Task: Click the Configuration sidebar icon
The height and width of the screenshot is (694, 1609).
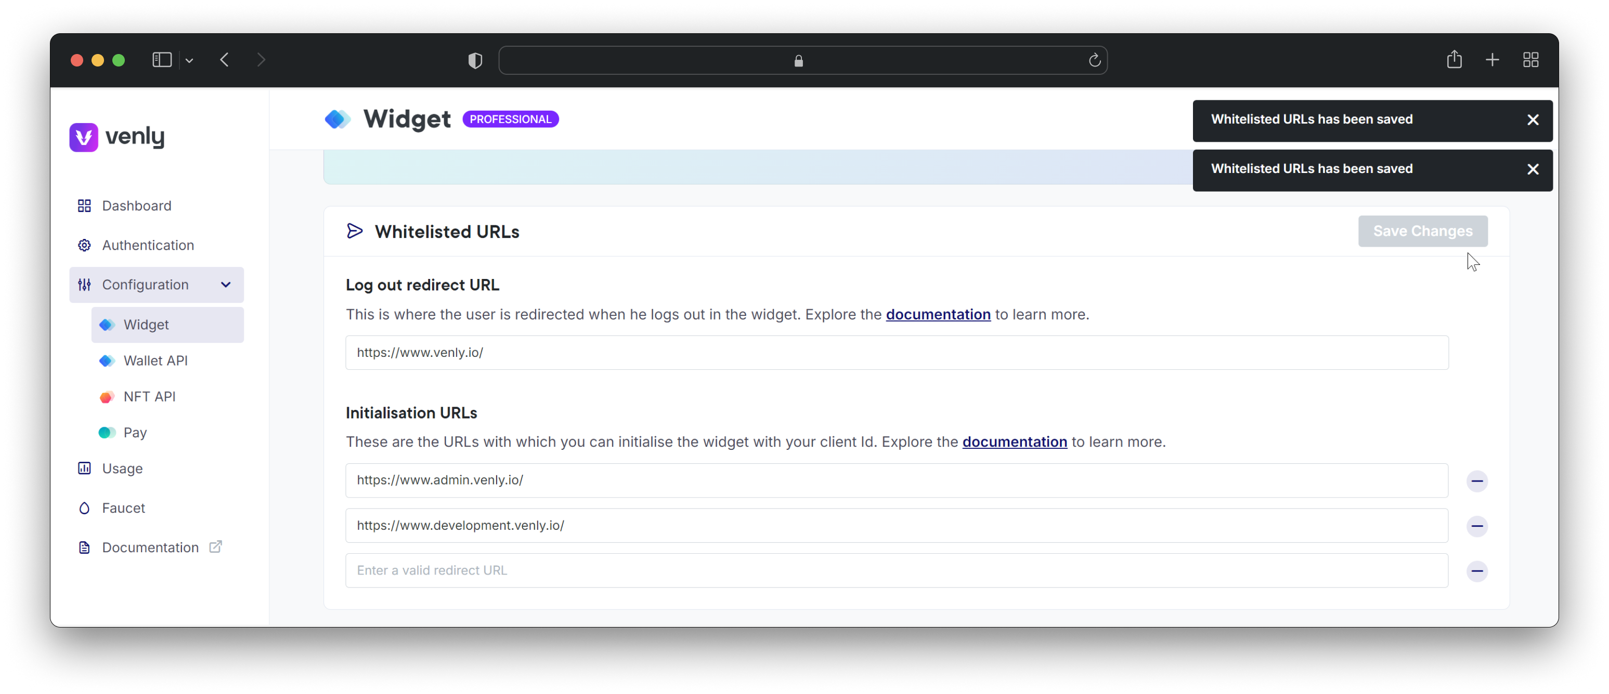Action: coord(84,284)
